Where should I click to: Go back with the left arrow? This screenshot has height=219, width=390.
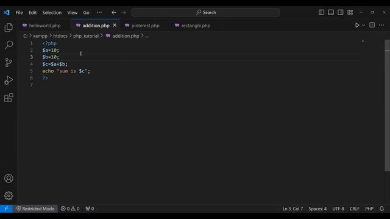(x=114, y=12)
